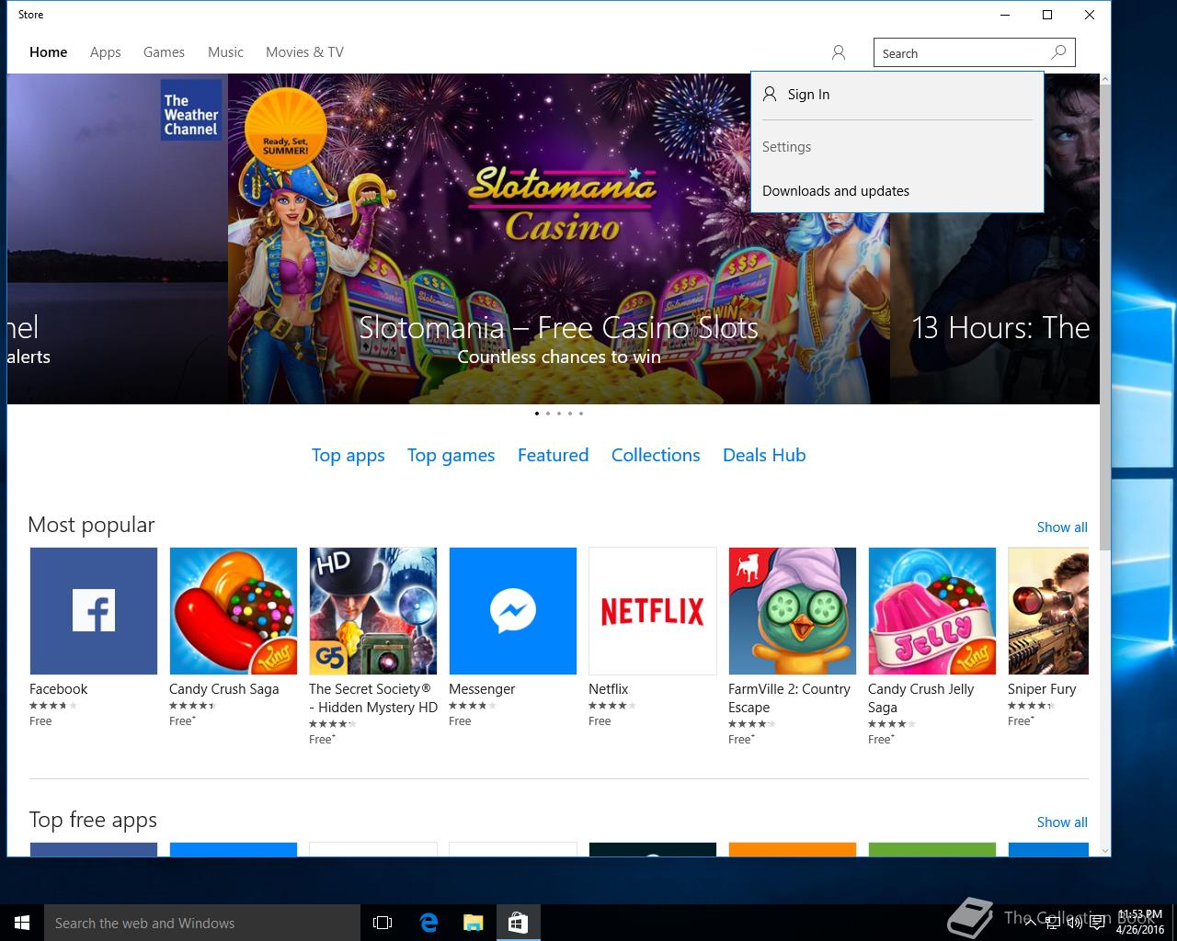Screen dimensions: 1177x941
Task: Open the Top apps link
Action: tap(348, 456)
